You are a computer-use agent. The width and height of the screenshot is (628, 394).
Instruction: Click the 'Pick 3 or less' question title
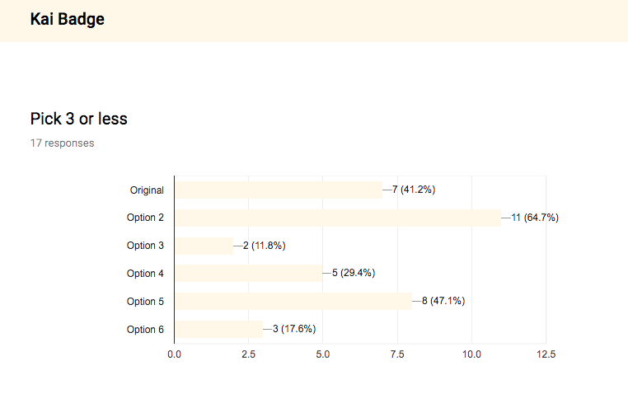[x=79, y=119]
